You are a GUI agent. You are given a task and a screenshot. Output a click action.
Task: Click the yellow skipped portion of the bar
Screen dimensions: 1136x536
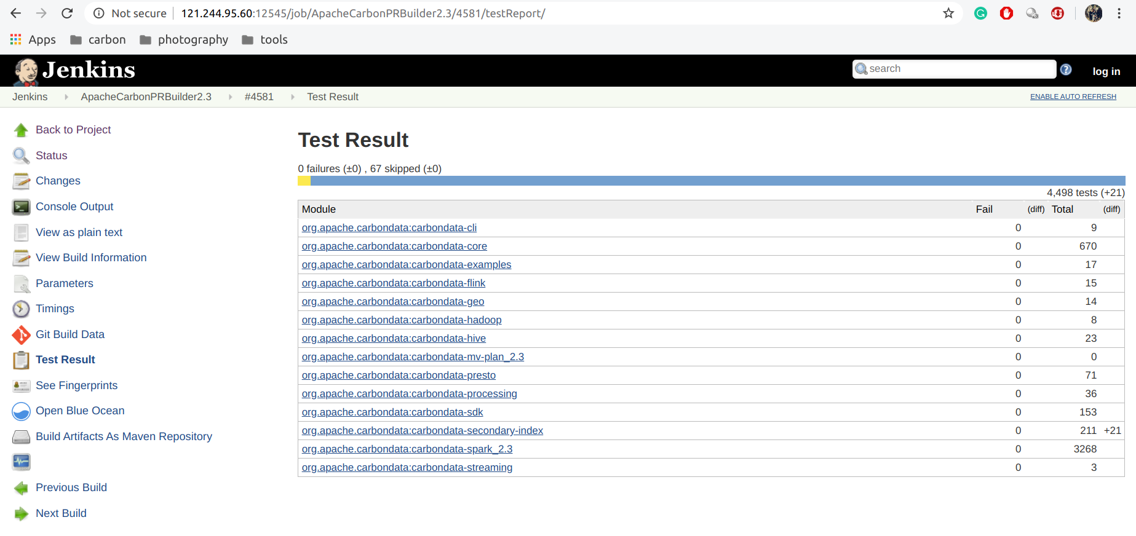coord(304,181)
